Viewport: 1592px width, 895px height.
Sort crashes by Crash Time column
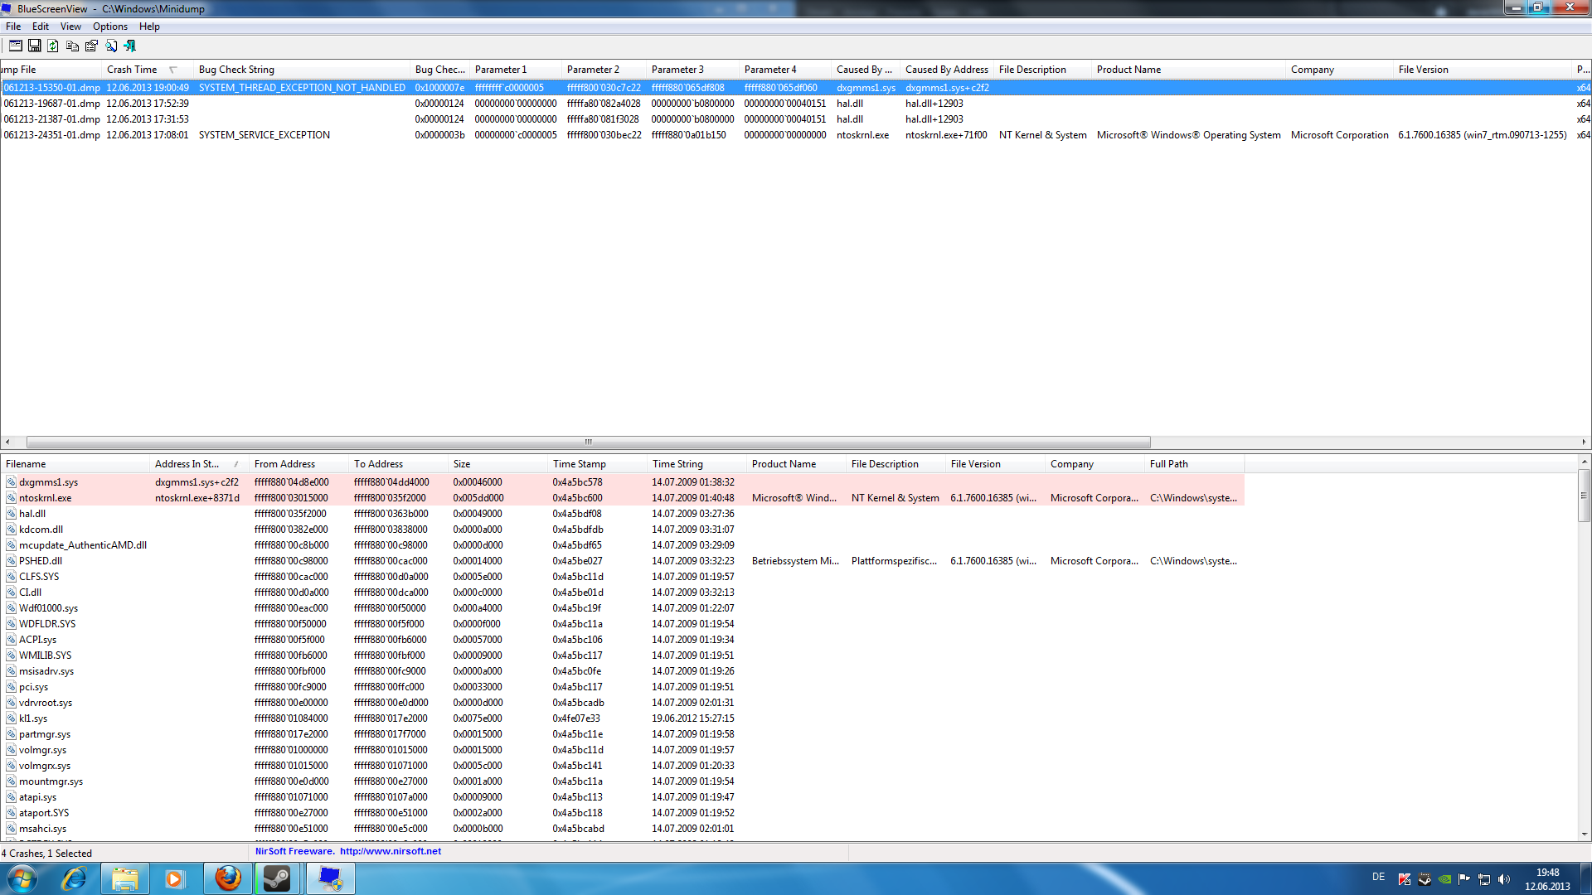click(133, 70)
